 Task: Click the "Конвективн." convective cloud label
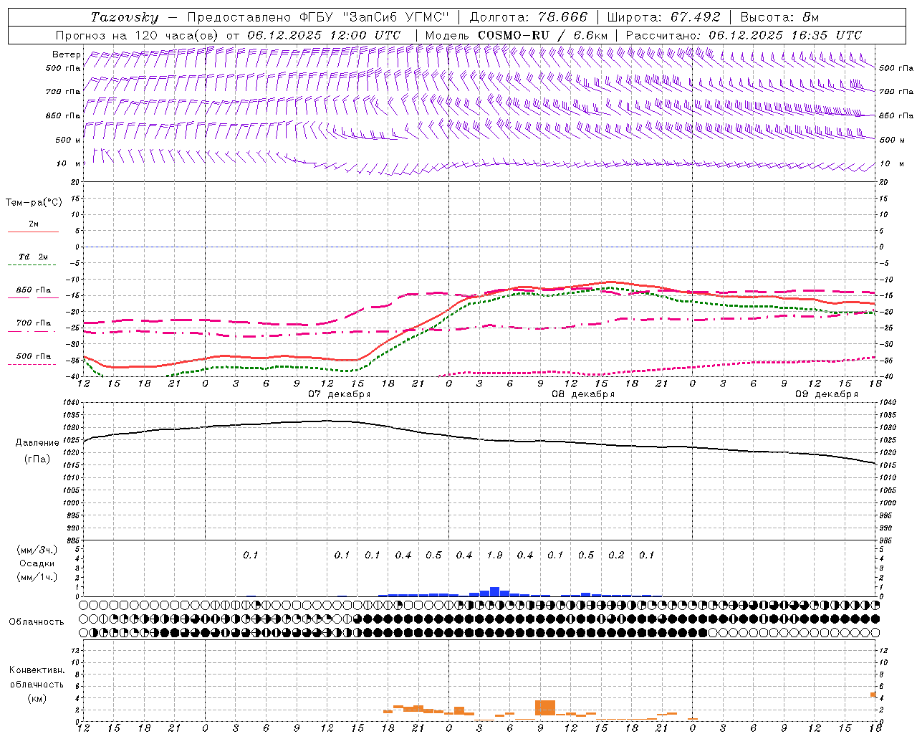pos(37,670)
